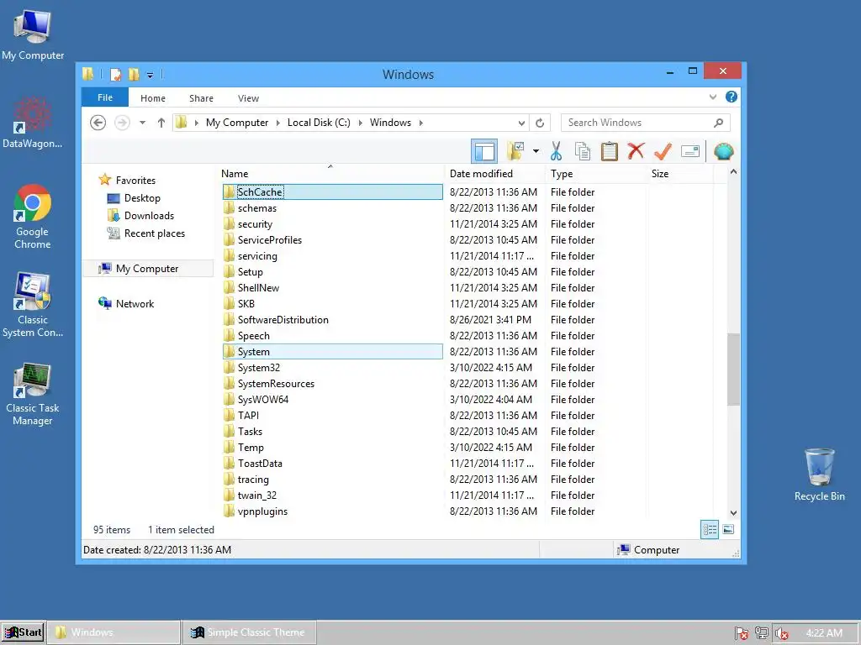Select the SysWOW64 folder
This screenshot has width=861, height=645.
pos(332,399)
